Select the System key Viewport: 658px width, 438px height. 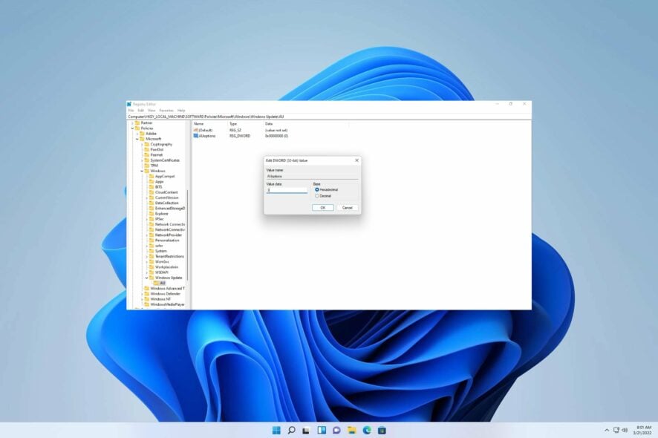[160, 251]
